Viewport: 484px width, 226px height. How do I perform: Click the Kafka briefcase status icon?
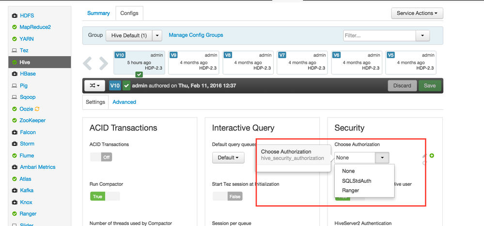coord(14,191)
